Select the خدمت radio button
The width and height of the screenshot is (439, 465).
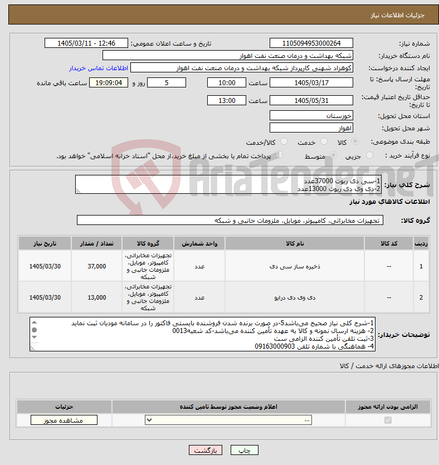coord(324,141)
